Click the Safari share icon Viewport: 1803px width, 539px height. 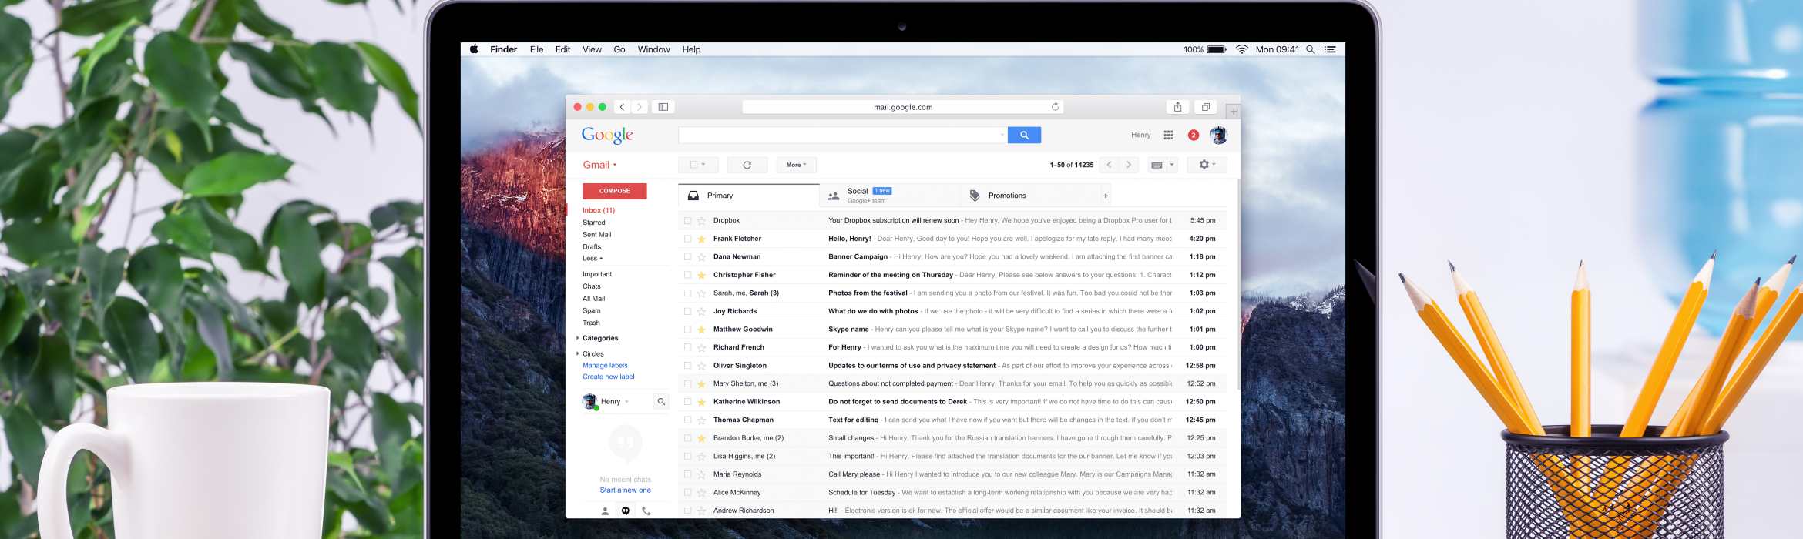point(1177,107)
